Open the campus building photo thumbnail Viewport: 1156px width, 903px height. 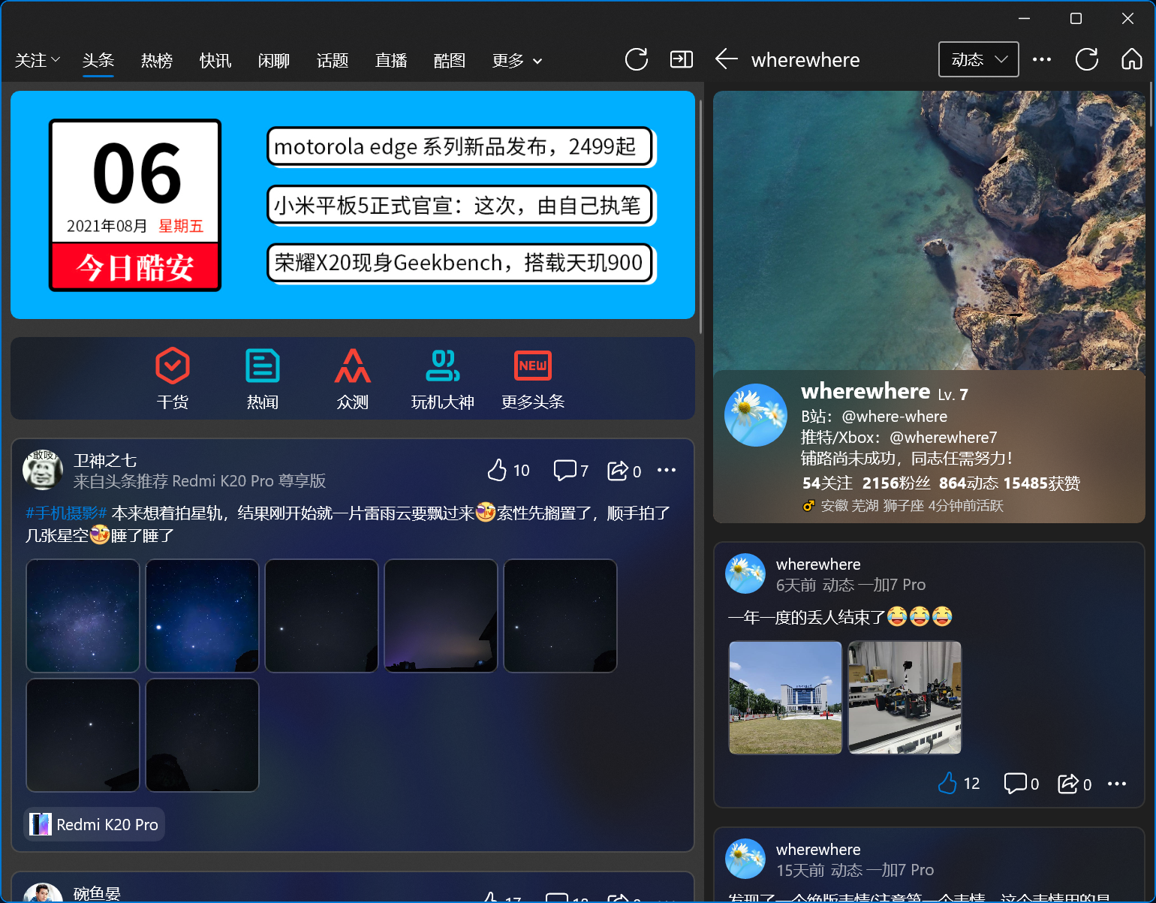tap(785, 697)
